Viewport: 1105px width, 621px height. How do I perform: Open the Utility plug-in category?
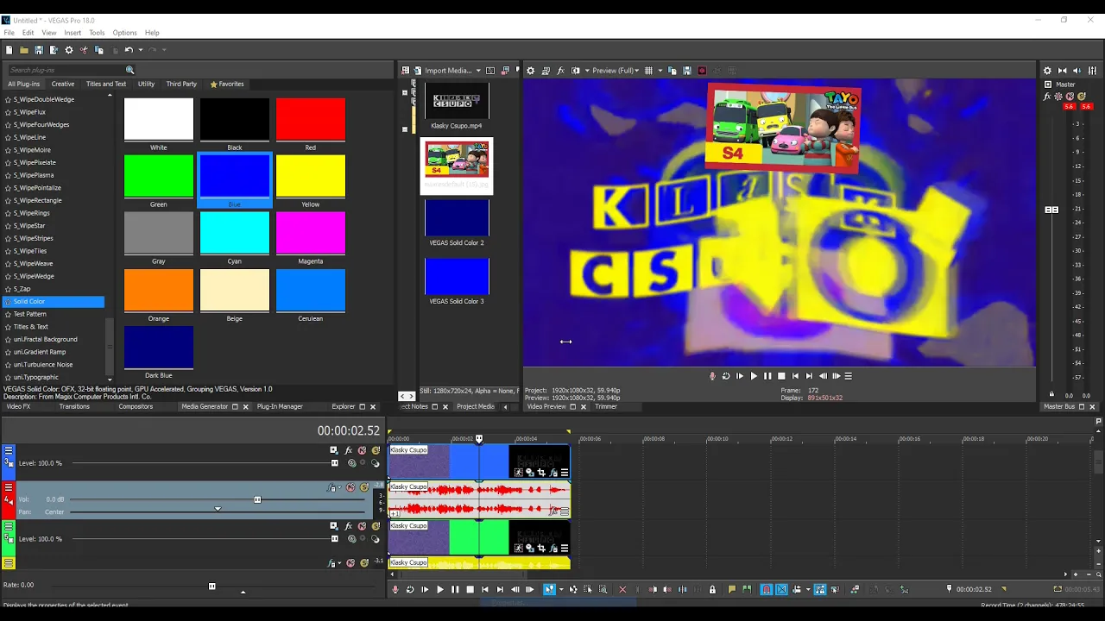tap(146, 84)
